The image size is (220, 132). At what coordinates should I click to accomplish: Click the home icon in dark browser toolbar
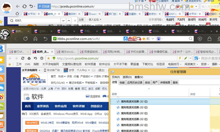tap(35, 39)
